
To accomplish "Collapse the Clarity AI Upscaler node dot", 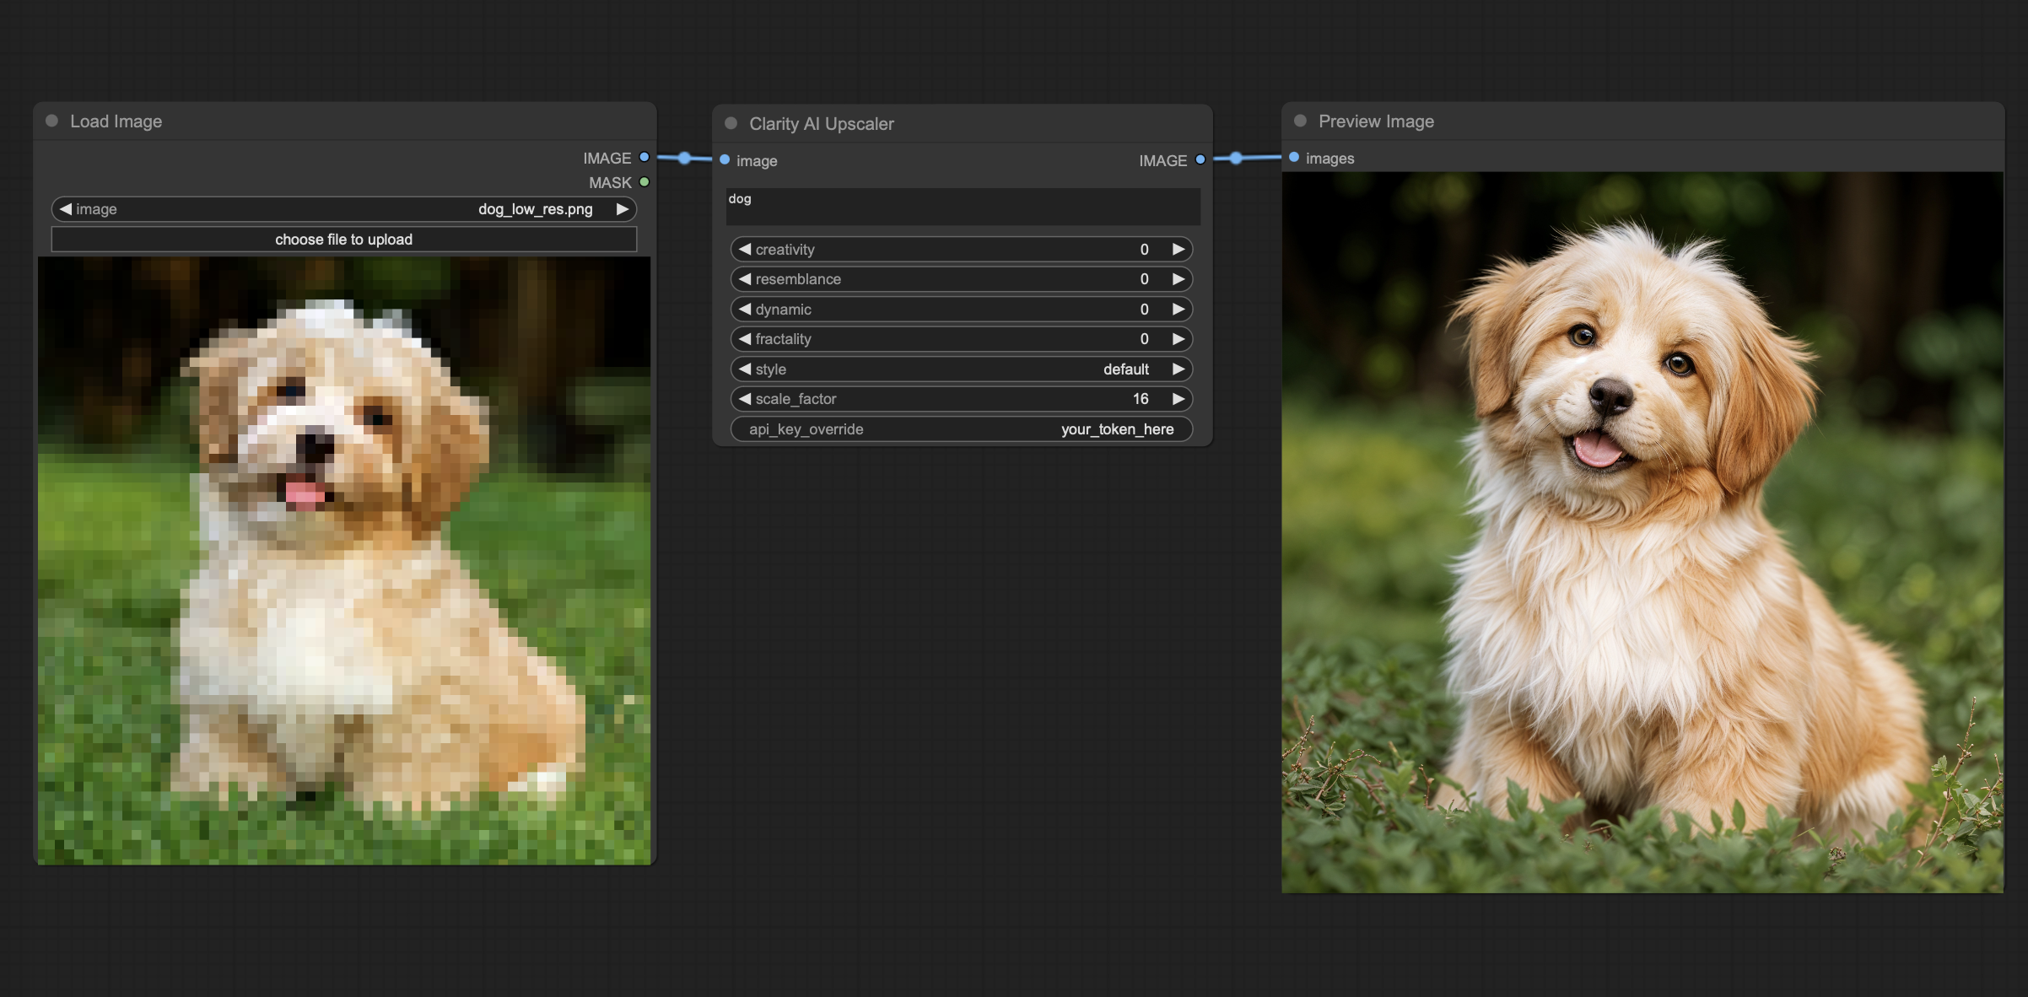I will [x=731, y=124].
